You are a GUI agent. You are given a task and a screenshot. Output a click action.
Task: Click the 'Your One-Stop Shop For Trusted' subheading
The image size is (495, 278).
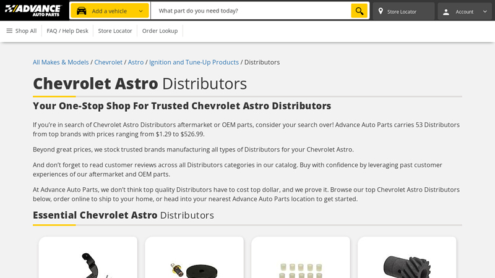[182, 106]
